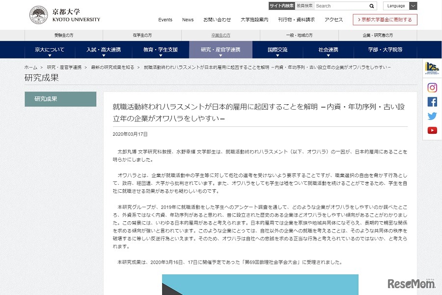The width and height of the screenshot is (442, 295).
Task: Open the Twitter icon in sidebar
Action: click(431, 116)
